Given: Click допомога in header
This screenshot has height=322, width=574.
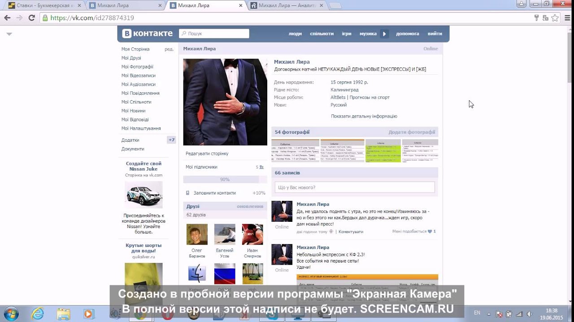Looking at the screenshot, I should click(x=408, y=34).
